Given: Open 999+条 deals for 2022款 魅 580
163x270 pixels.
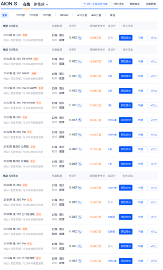Looking at the screenshot, I should click(x=112, y=120).
